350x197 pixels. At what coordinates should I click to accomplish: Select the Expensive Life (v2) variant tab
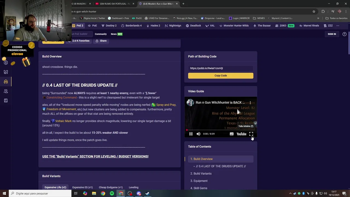point(56,187)
